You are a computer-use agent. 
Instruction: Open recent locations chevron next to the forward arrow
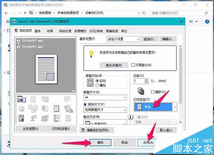(20, 13)
